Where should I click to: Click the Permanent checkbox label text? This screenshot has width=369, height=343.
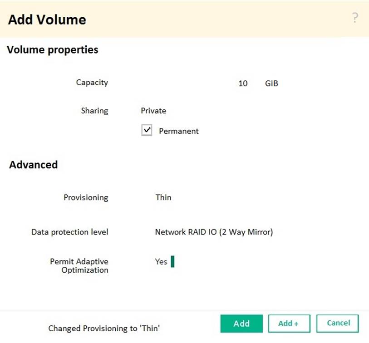pyautogui.click(x=178, y=131)
